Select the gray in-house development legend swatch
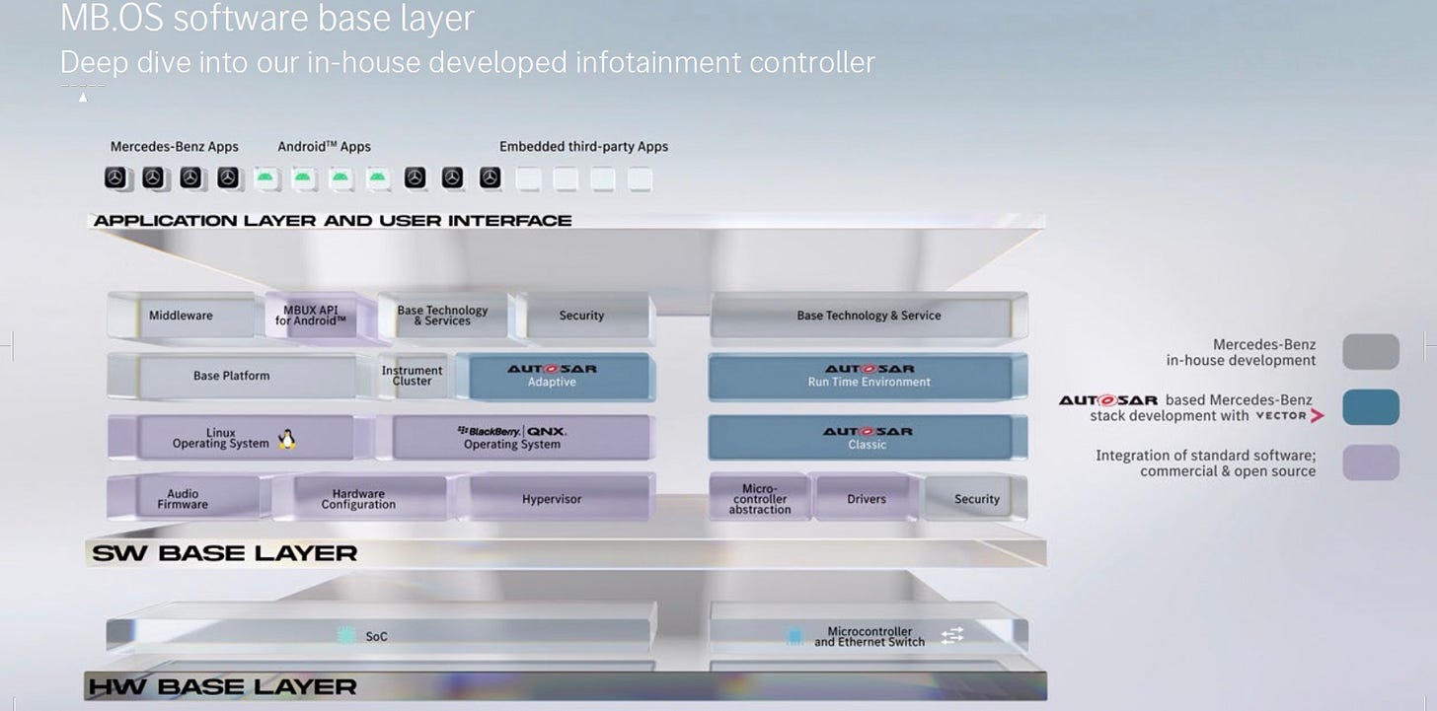 [1371, 352]
